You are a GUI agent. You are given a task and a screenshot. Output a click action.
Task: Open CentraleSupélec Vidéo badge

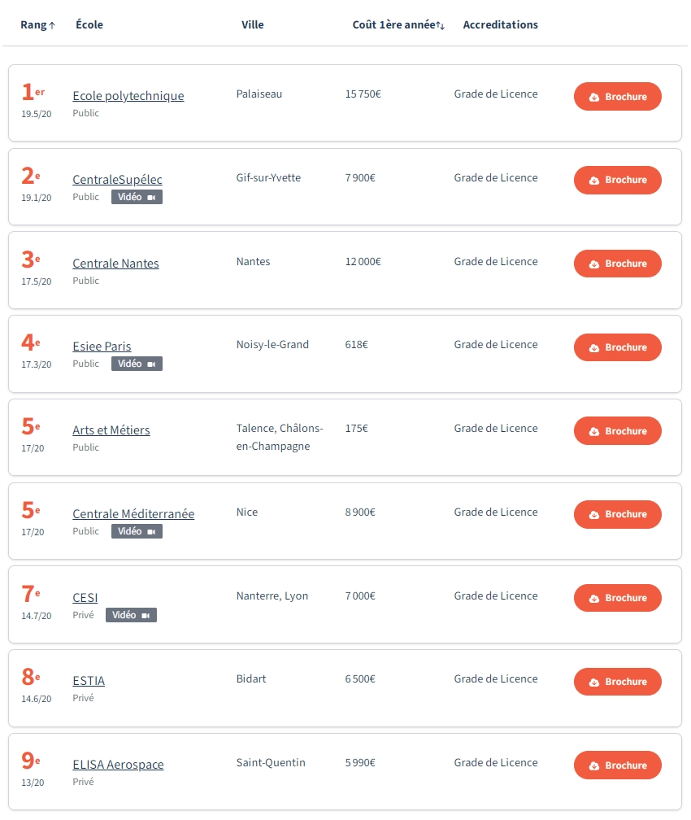pyautogui.click(x=137, y=197)
